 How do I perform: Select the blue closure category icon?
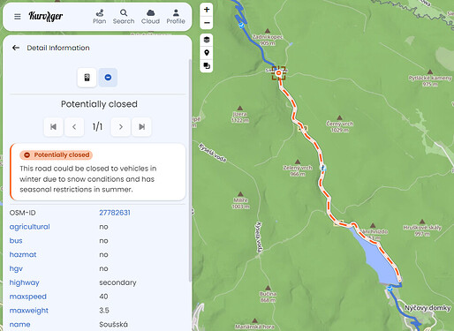[108, 78]
